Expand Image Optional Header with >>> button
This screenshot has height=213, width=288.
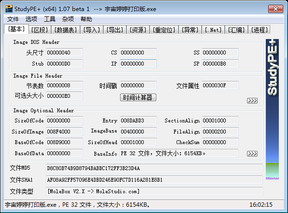[252, 154]
